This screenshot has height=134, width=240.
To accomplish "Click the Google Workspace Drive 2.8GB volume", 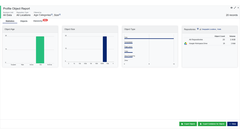I will click(x=233, y=43).
